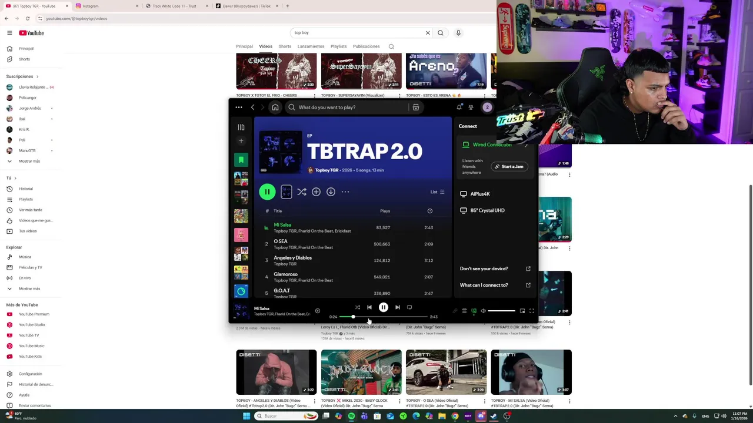753x423 pixels.
Task: Start a Jam session
Action: 509,166
